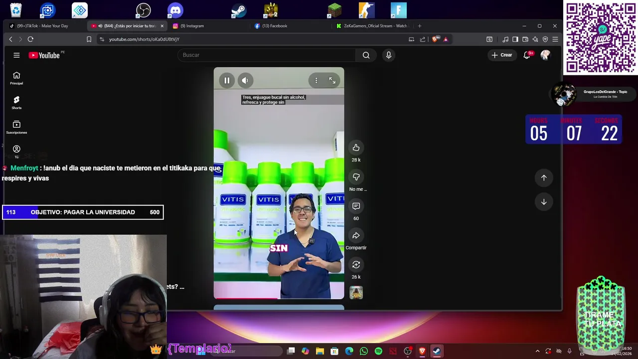Share this page from address bar
The height and width of the screenshot is (359, 638).
pos(423,39)
